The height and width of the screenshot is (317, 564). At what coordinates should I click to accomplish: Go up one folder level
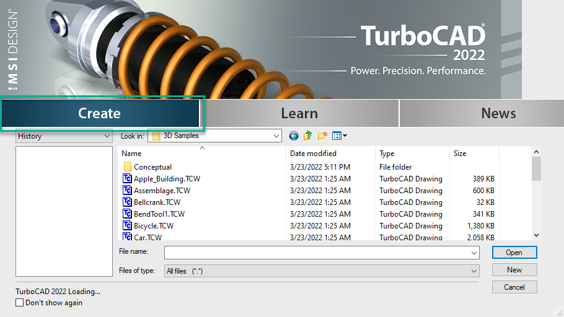[x=307, y=136]
